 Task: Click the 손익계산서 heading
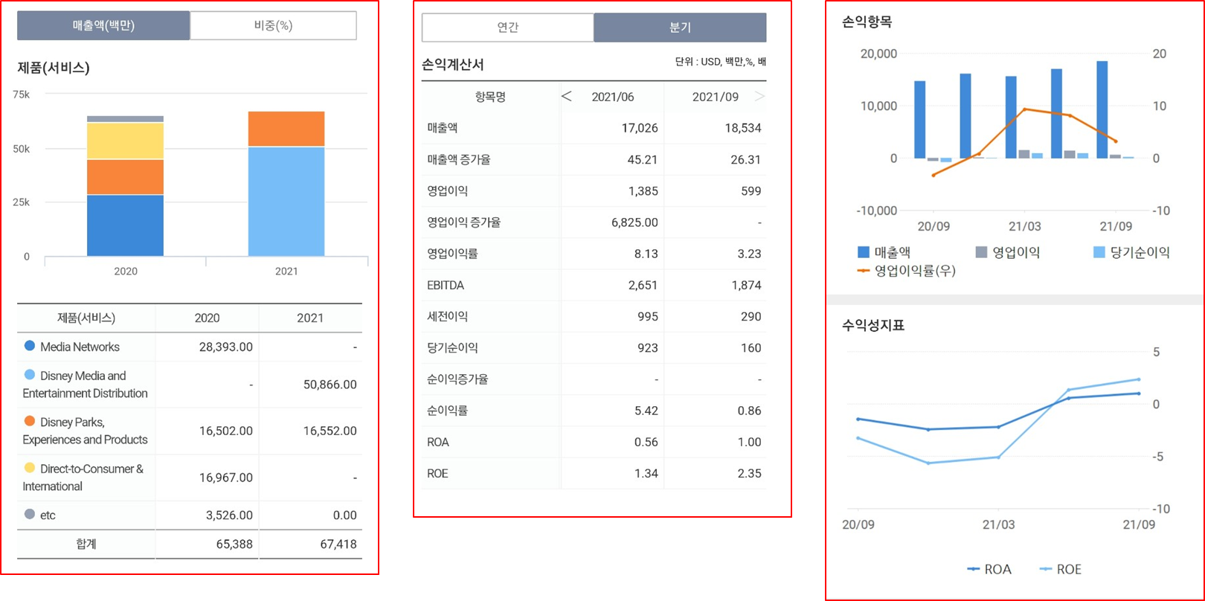coord(453,65)
